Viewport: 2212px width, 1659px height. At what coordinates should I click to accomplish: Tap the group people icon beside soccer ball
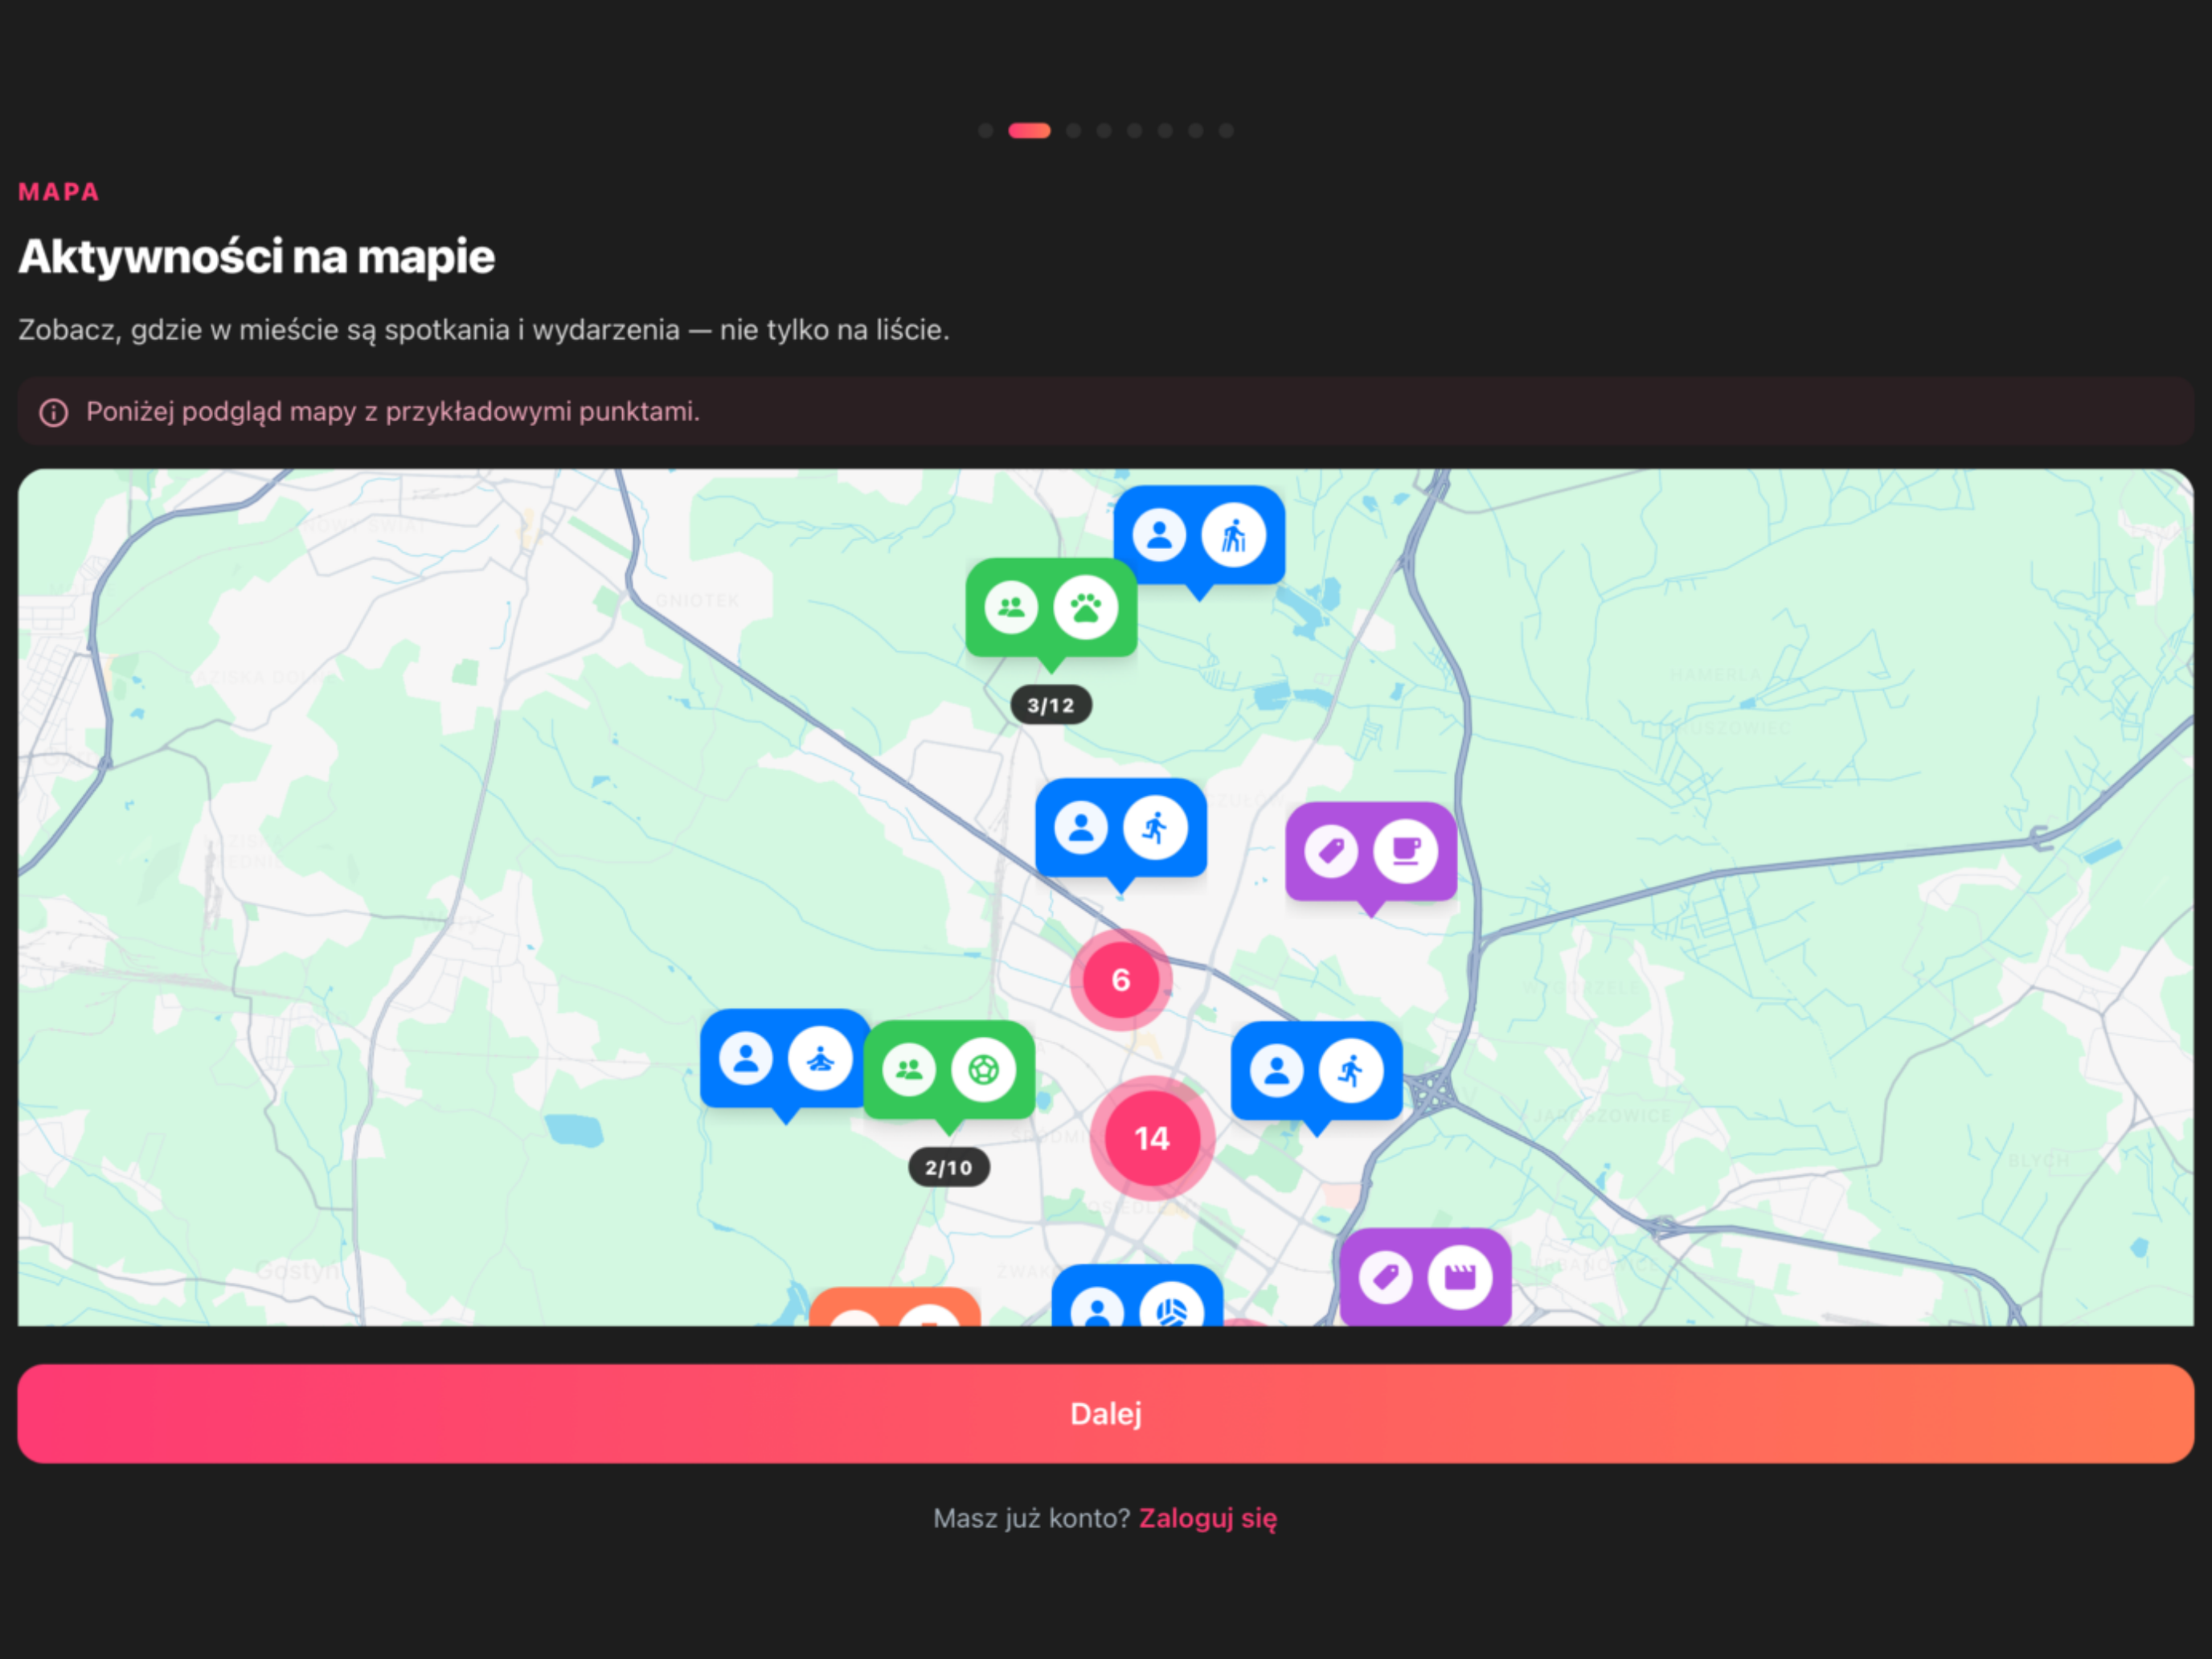pos(909,1070)
